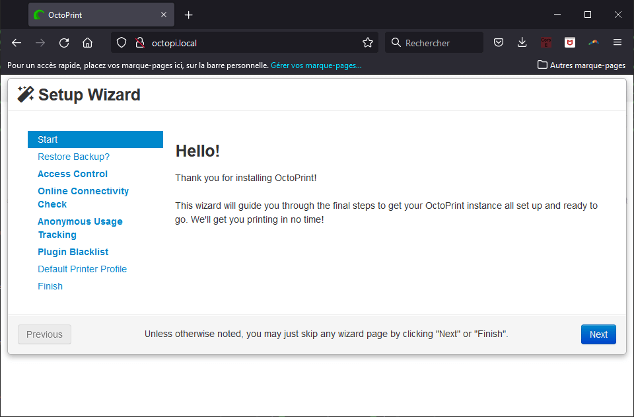Image resolution: width=634 pixels, height=417 pixels.
Task: Open Autres marque-pages folder
Action: coord(581,65)
